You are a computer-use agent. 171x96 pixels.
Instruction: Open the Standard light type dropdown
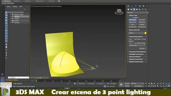pyautogui.click(x=138, y=13)
